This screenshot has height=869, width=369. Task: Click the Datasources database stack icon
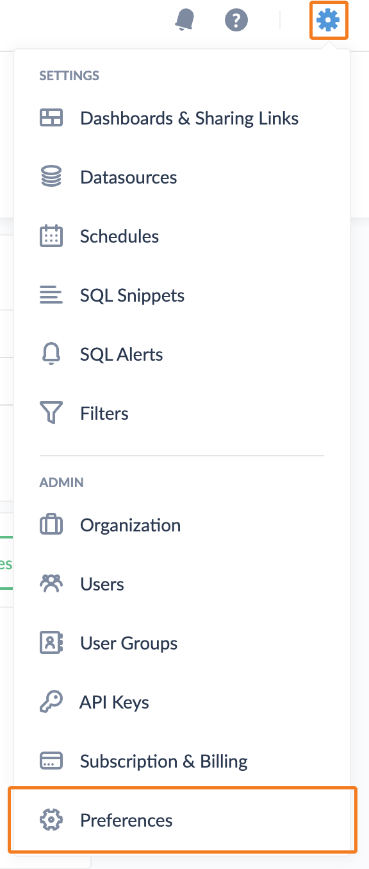pyautogui.click(x=51, y=177)
